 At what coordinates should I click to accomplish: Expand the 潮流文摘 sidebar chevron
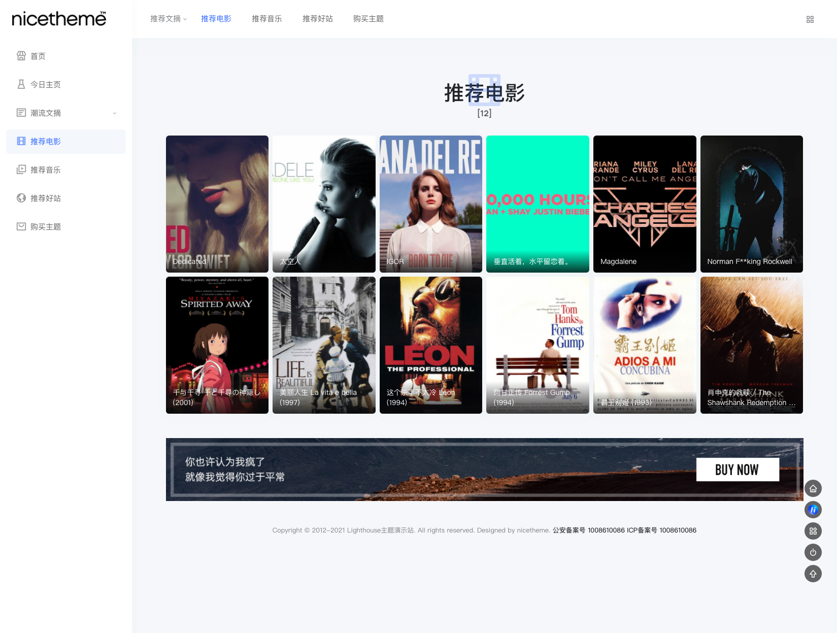pyautogui.click(x=115, y=113)
